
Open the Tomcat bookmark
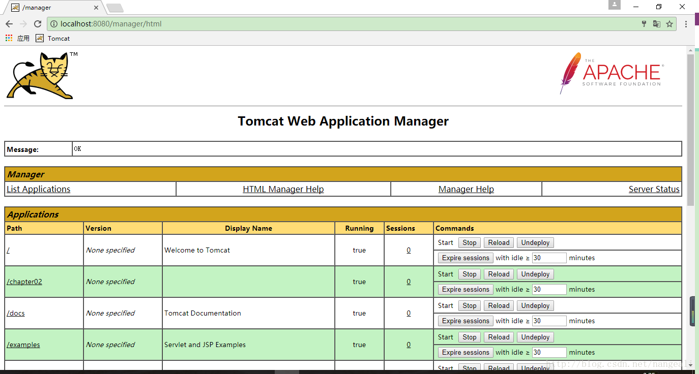52,38
